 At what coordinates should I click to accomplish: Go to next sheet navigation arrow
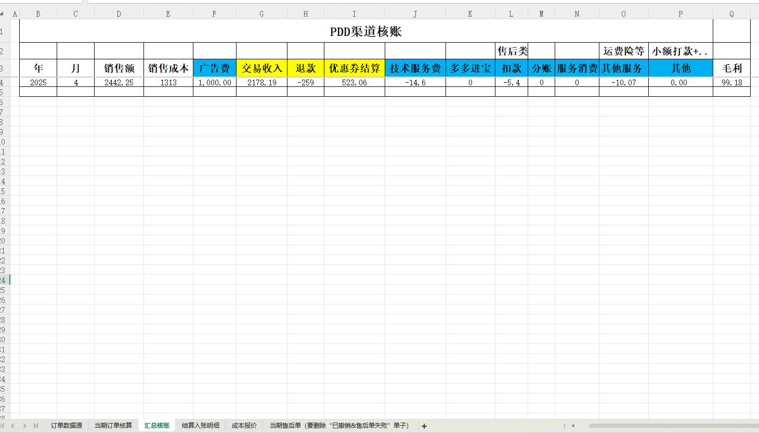(24, 426)
